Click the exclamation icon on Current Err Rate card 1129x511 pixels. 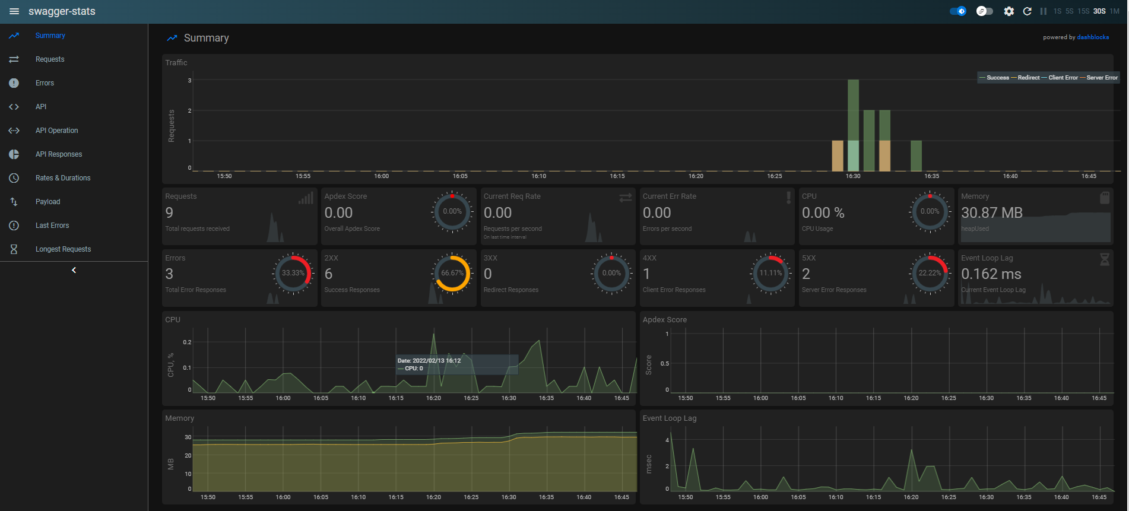(789, 198)
